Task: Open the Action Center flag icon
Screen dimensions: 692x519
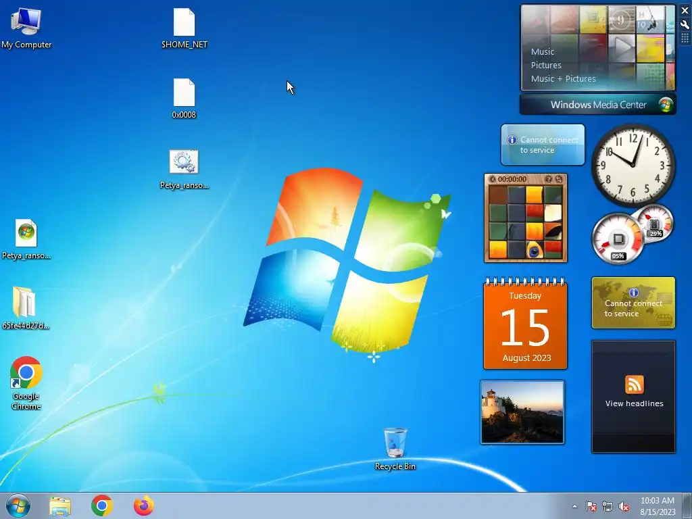Action: coord(591,506)
